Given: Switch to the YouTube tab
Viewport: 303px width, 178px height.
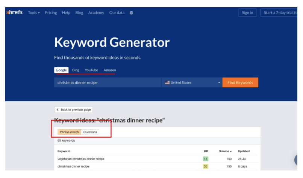Looking at the screenshot, I should point(91,70).
